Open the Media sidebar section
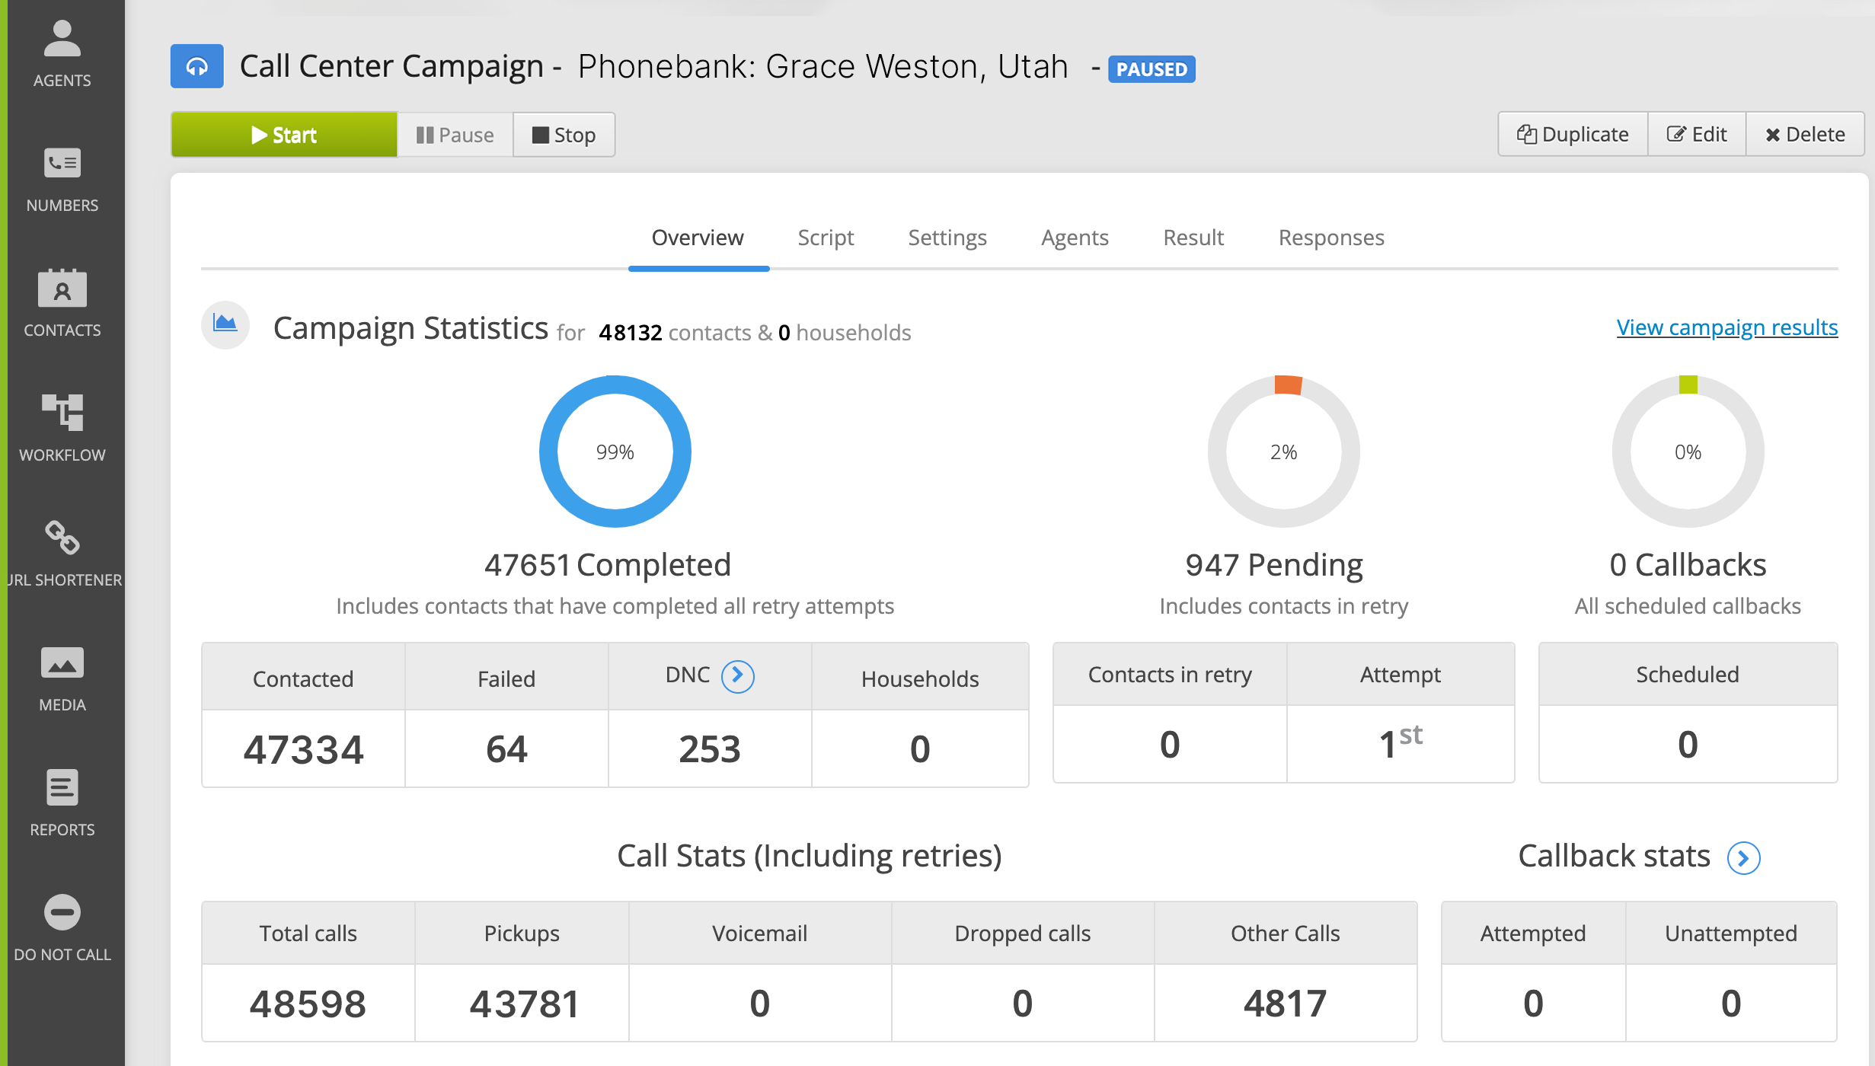The height and width of the screenshot is (1066, 1875). point(62,678)
